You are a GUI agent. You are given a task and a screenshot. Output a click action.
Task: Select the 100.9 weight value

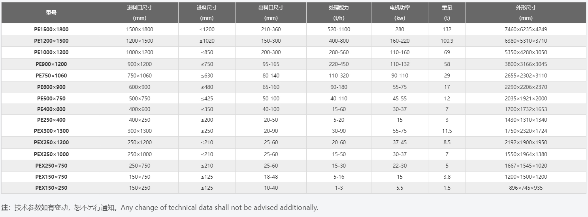447,41
